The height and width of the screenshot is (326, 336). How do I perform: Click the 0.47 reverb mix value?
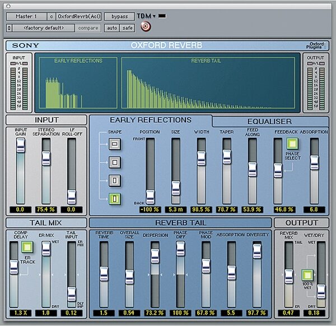pos(288,313)
